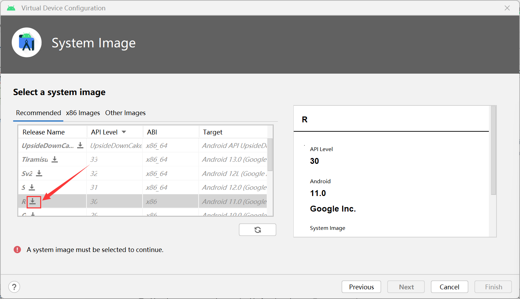This screenshot has height=299, width=520.
Task: Switch to the Recommended tab
Action: pos(38,113)
